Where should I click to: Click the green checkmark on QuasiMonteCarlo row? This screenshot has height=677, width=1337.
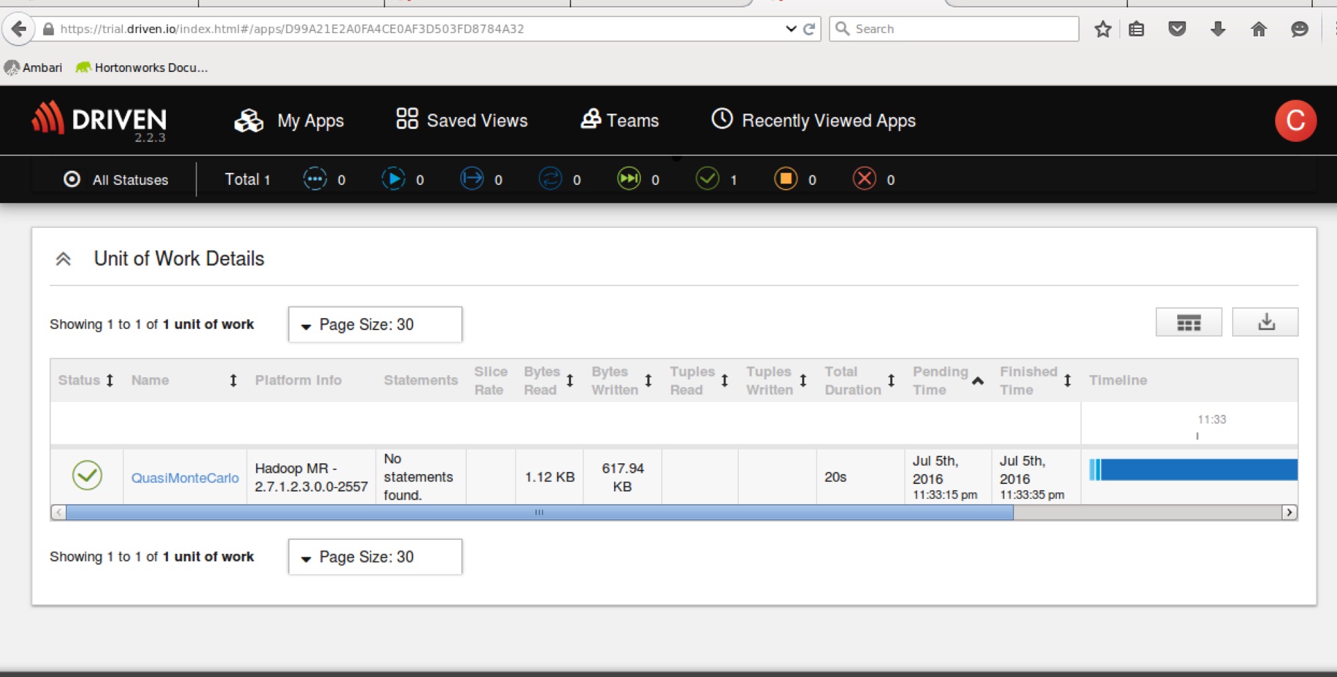(x=87, y=476)
